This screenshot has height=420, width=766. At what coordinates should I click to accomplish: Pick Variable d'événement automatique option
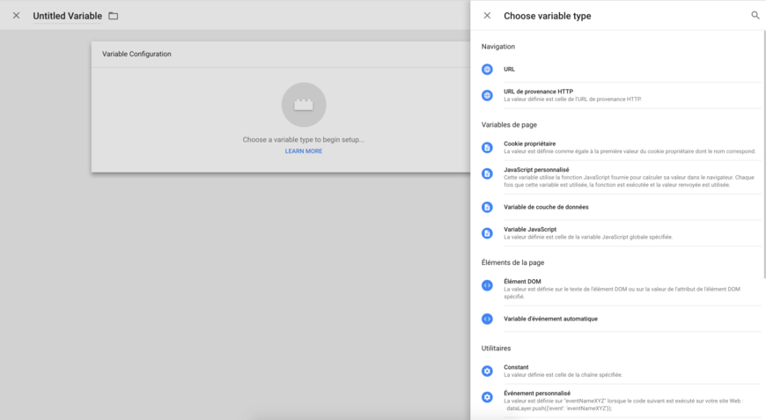tap(550, 319)
